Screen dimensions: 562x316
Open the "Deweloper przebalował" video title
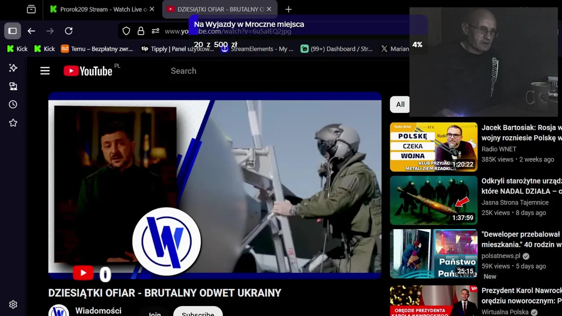(x=522, y=240)
